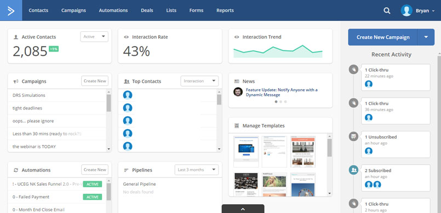Click the Campaigns list scrollbar thumb
Viewport: 441px width, 213px height.
pos(108,103)
